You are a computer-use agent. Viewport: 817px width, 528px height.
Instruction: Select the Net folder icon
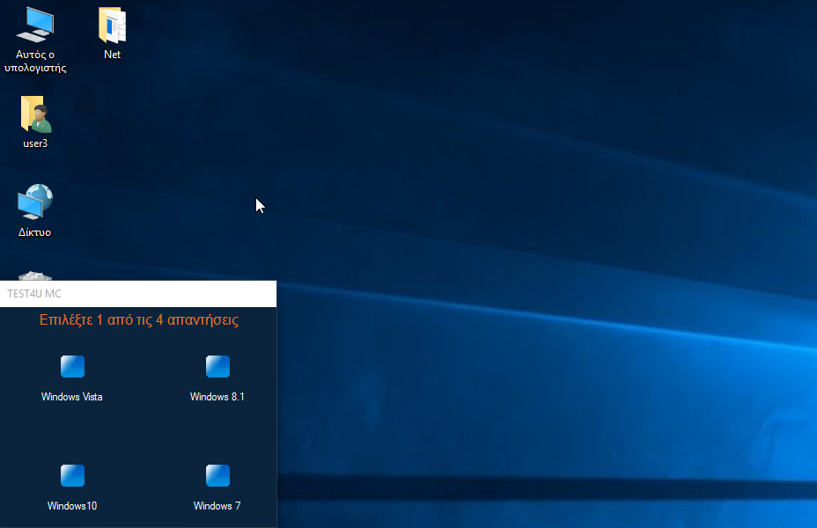click(112, 25)
